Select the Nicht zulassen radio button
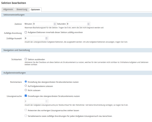The image size is (152, 122). pyautogui.click(x=26, y=90)
